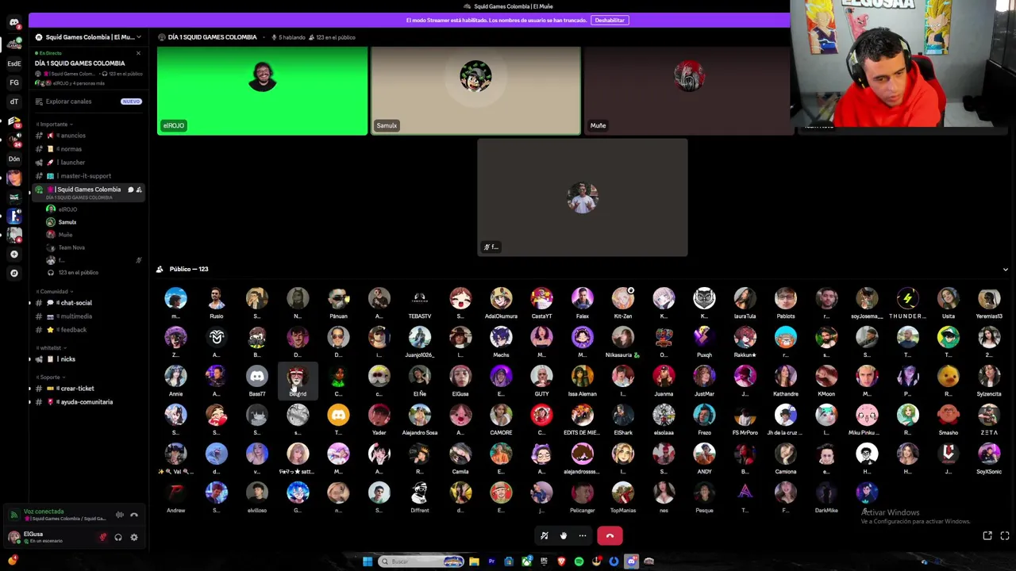Viewport: 1016px width, 571px height.
Task: Select Muñe speaker tile
Action: coord(688,90)
